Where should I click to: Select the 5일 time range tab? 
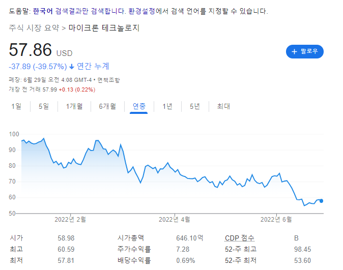coord(44,106)
